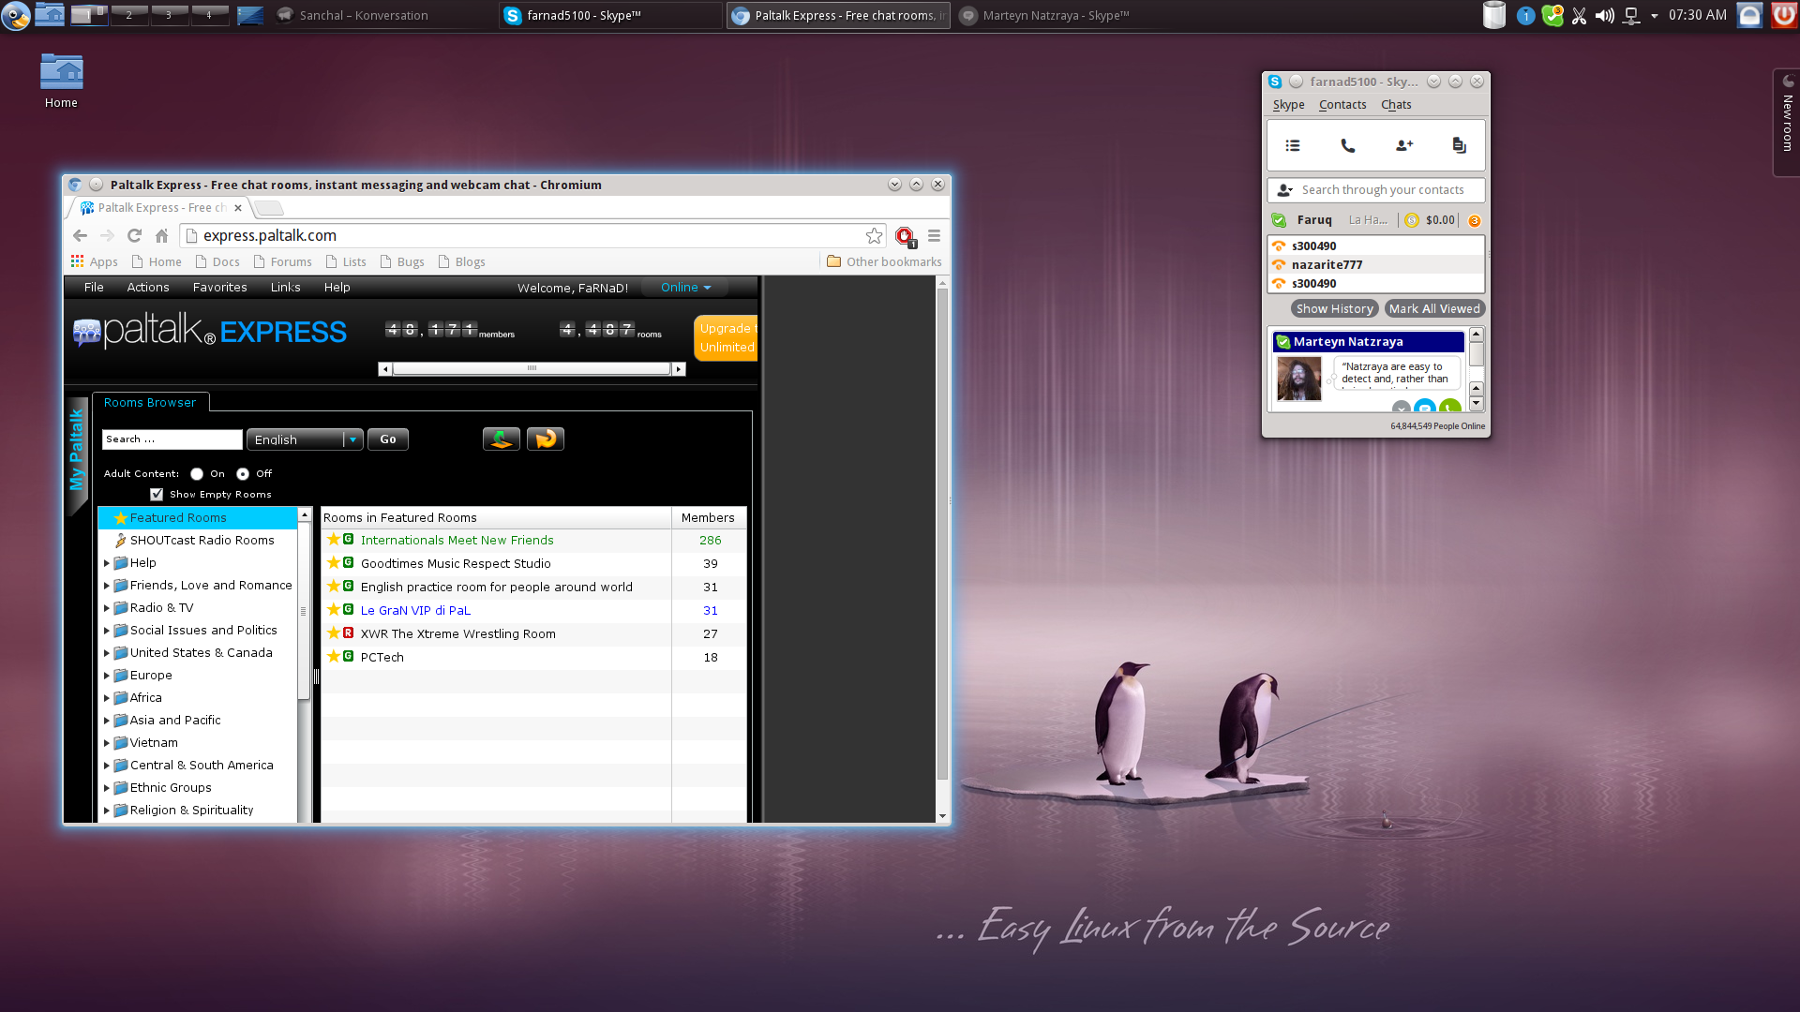Click the power button in the panel
1800x1012 pixels.
point(1784,15)
